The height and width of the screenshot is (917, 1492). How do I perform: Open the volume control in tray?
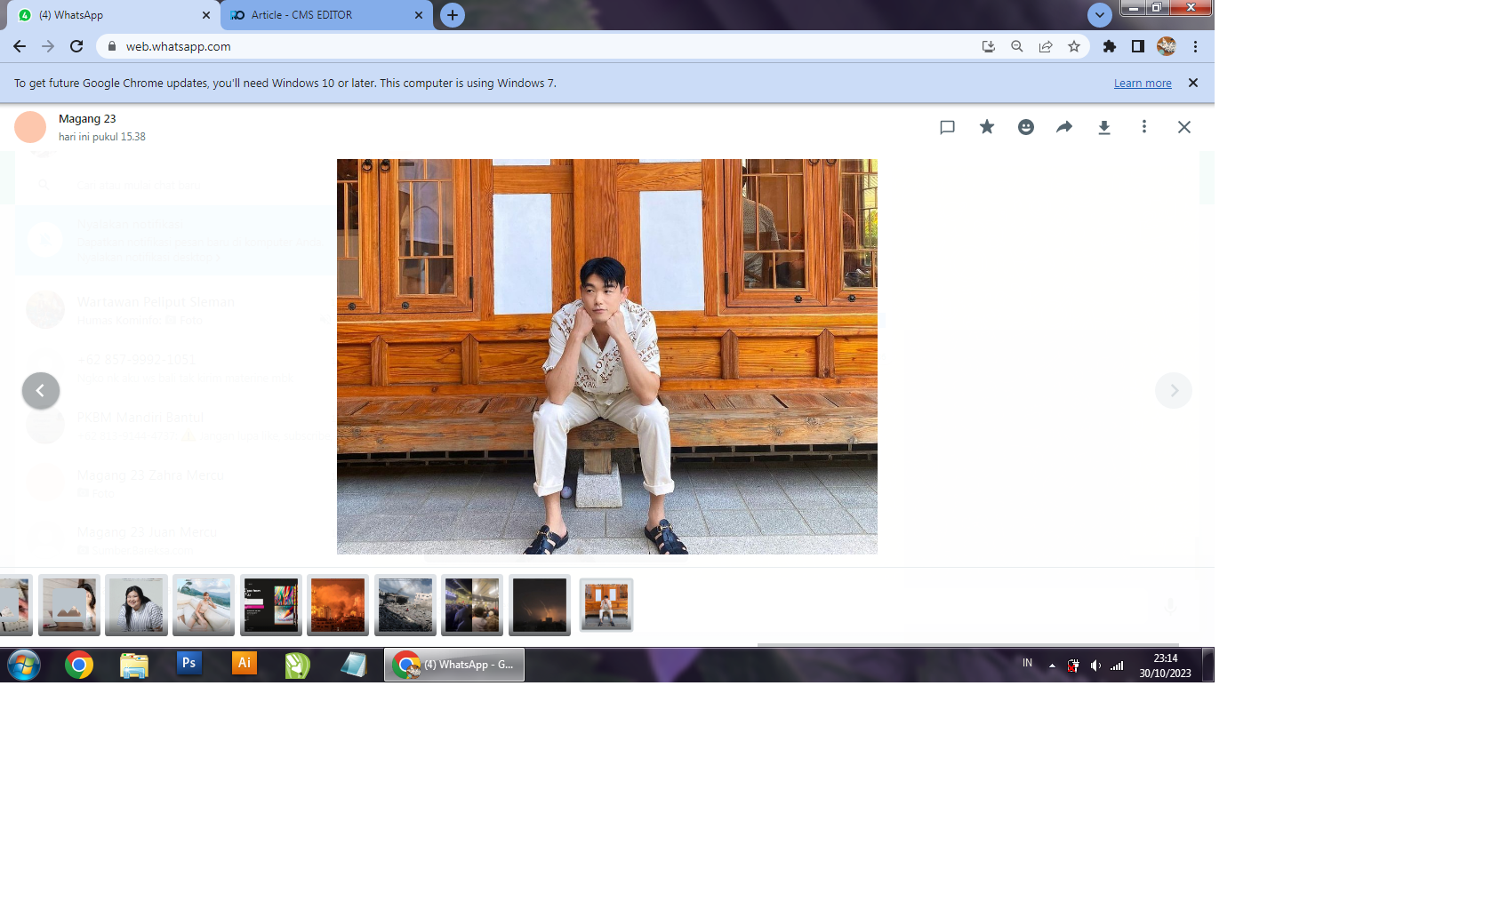pyautogui.click(x=1095, y=666)
